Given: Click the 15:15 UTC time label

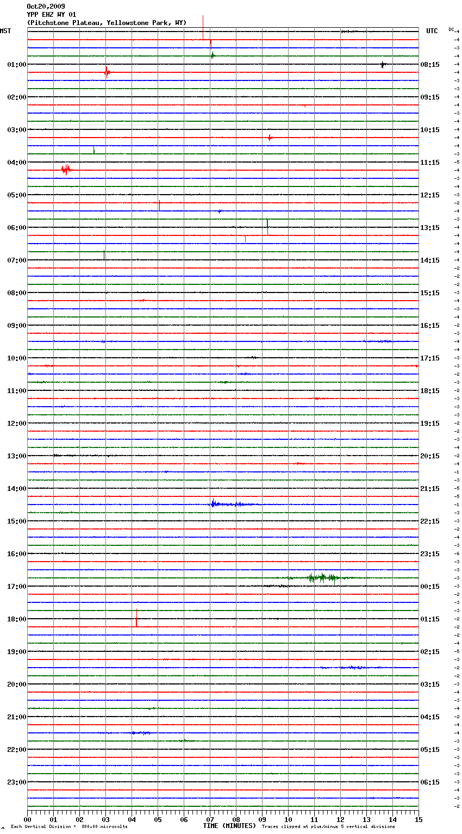Looking at the screenshot, I should pos(430,293).
